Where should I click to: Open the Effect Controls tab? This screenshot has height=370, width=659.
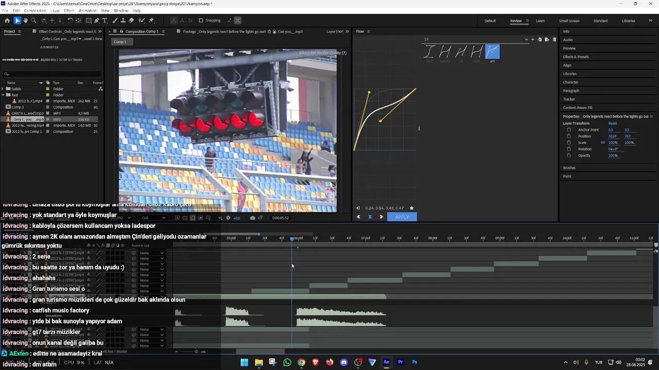click(67, 31)
